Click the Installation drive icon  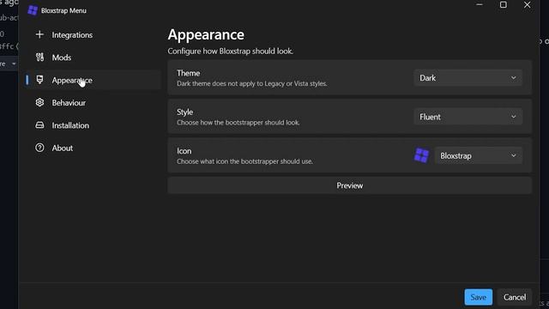click(x=40, y=125)
